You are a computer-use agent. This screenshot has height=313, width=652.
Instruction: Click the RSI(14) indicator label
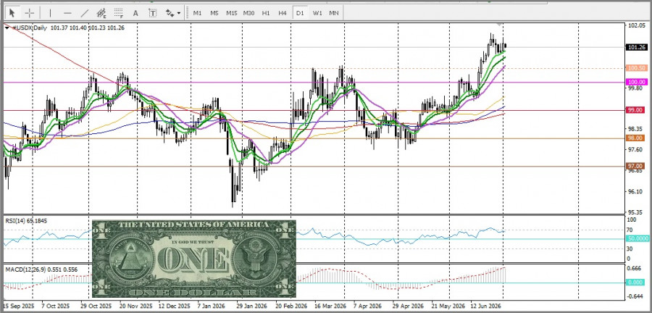tap(26, 221)
